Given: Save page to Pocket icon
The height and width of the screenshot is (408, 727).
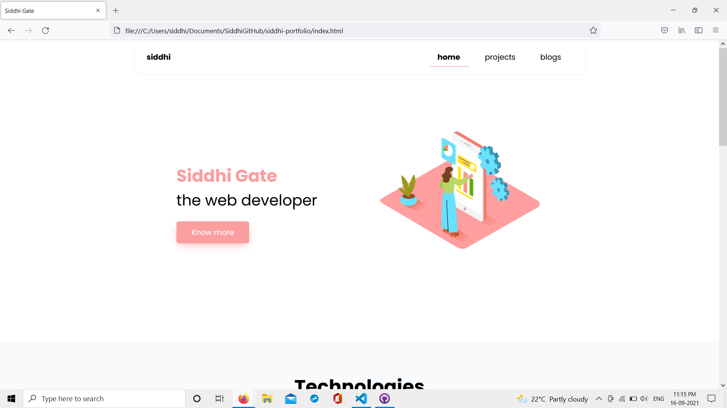Looking at the screenshot, I should point(664,31).
